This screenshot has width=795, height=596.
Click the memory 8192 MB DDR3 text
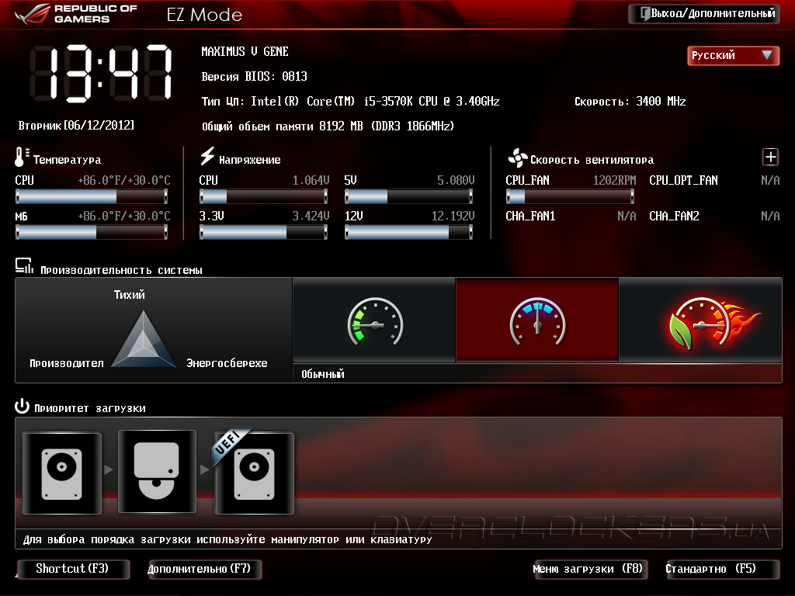pyautogui.click(x=328, y=126)
